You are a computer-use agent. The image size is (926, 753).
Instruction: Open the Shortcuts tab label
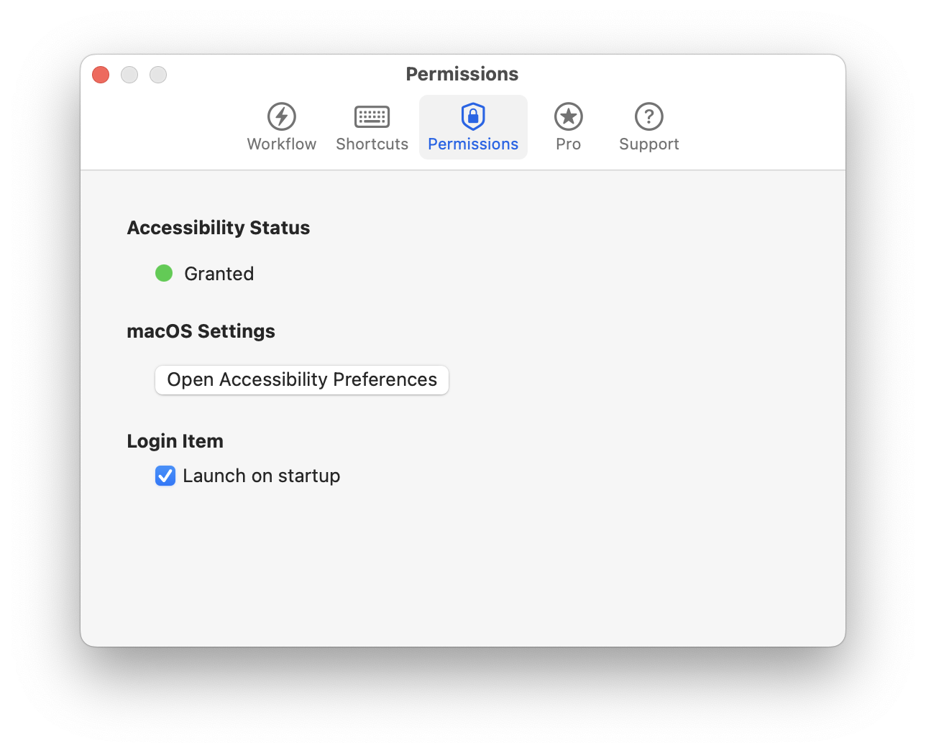pyautogui.click(x=372, y=144)
